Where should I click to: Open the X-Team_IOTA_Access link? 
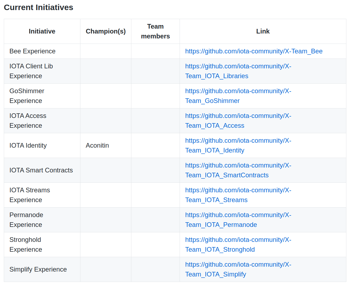238,121
